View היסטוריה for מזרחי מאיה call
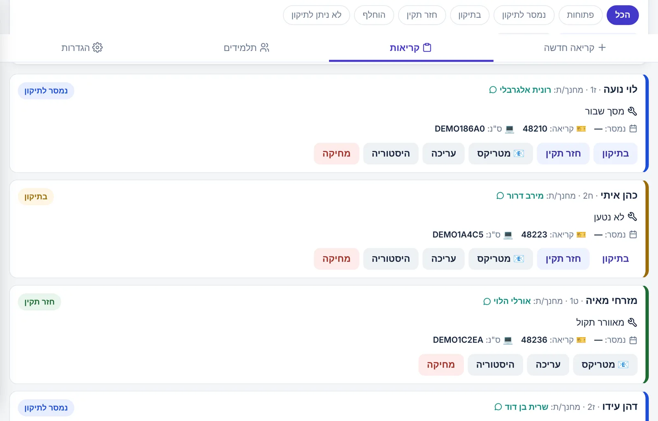The height and width of the screenshot is (421, 658). point(495,364)
